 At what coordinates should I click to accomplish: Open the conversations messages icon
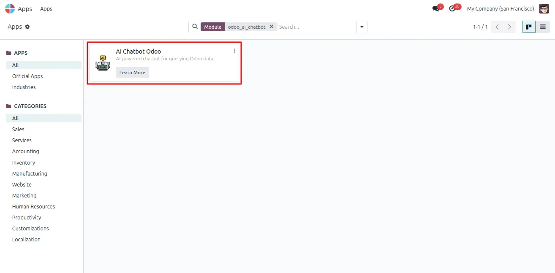click(436, 8)
